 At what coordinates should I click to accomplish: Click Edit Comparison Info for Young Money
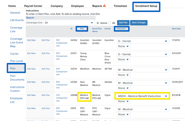pos(62,56)
